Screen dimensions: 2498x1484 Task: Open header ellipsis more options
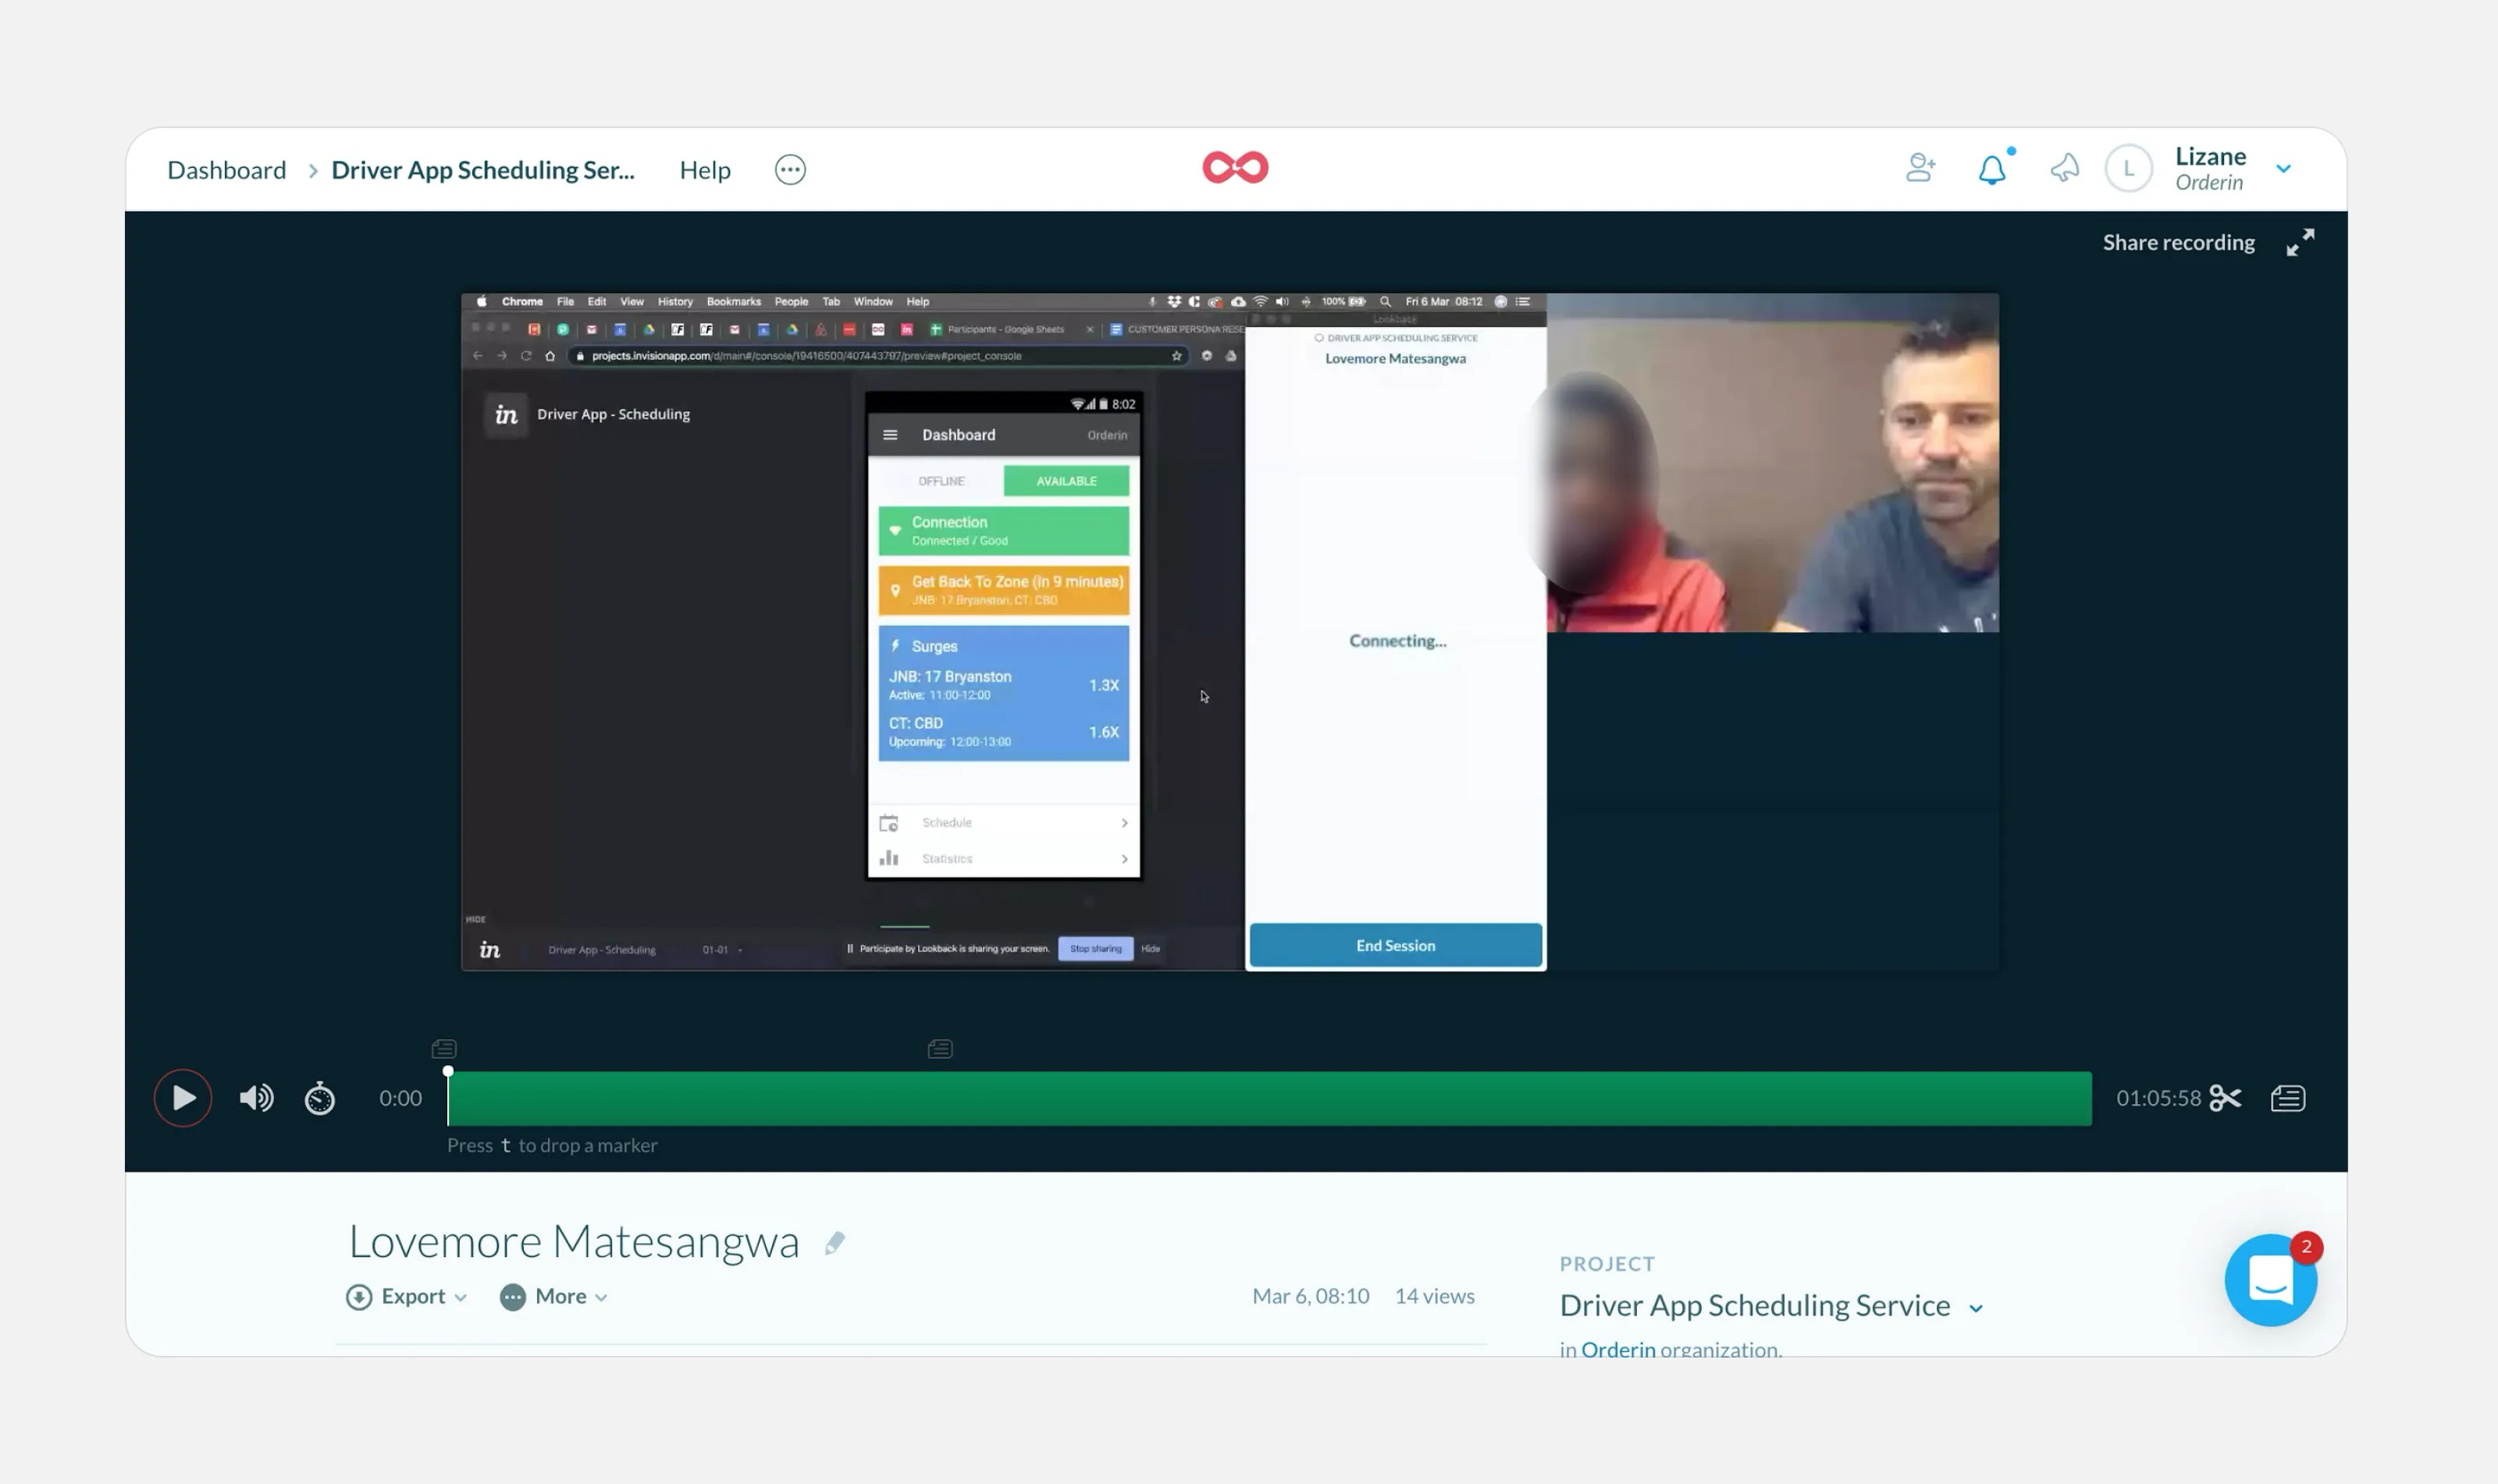click(x=789, y=170)
